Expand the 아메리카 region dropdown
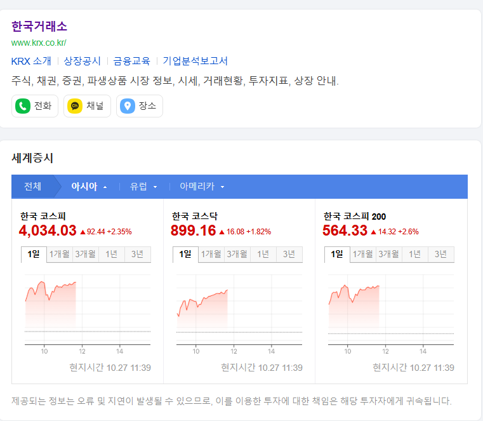Image resolution: width=483 pixels, height=421 pixels. 202,187
